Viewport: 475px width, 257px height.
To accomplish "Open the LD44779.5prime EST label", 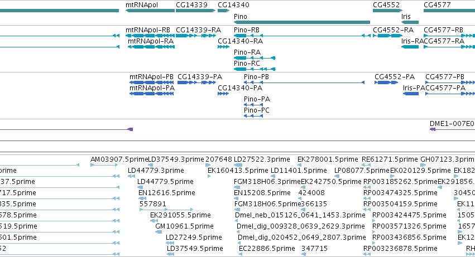I will tap(165, 182).
